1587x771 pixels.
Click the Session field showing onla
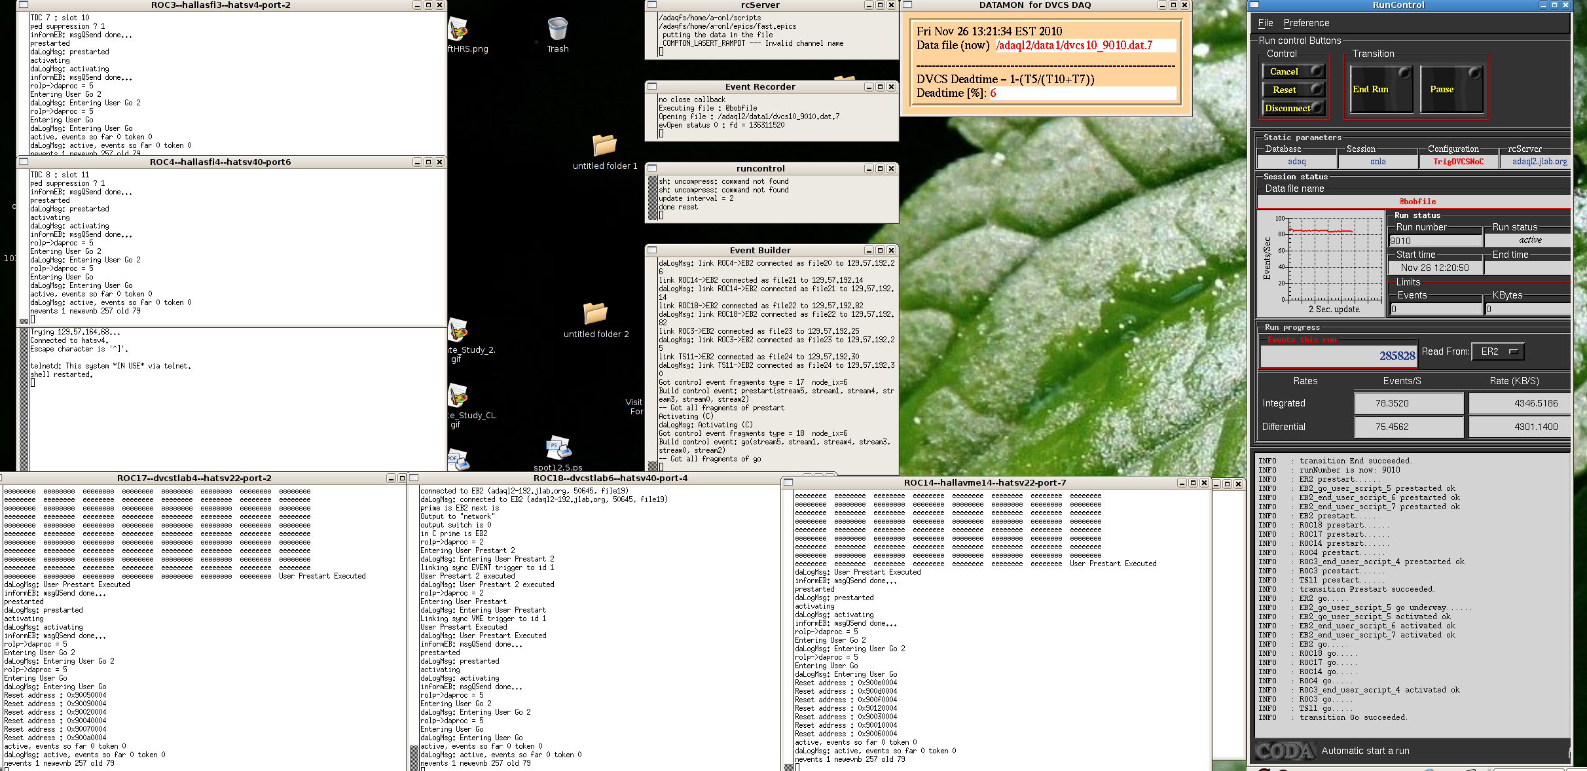[1377, 162]
